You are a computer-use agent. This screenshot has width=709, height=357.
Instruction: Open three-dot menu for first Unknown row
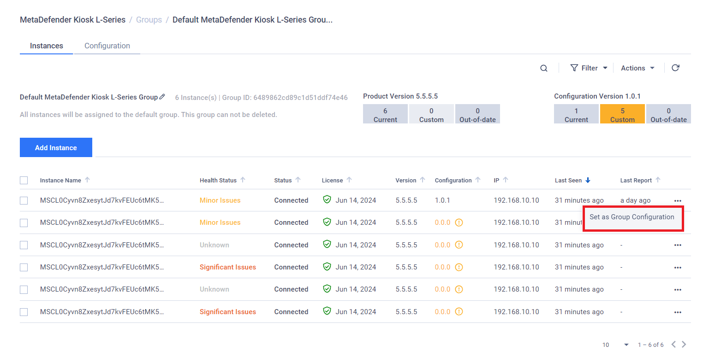click(x=678, y=245)
